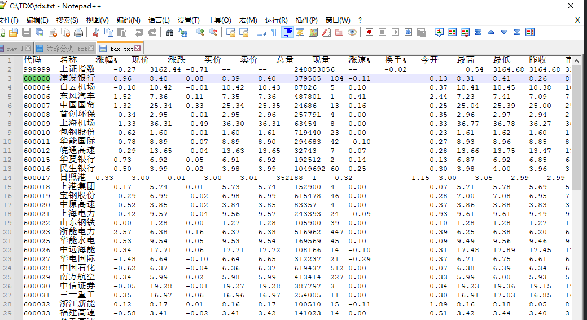Open Folder as Workspace icon
Screen dimensions: 587x320
(339, 32)
